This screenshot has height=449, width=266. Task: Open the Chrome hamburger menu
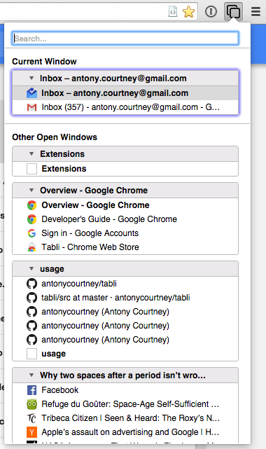(x=255, y=12)
